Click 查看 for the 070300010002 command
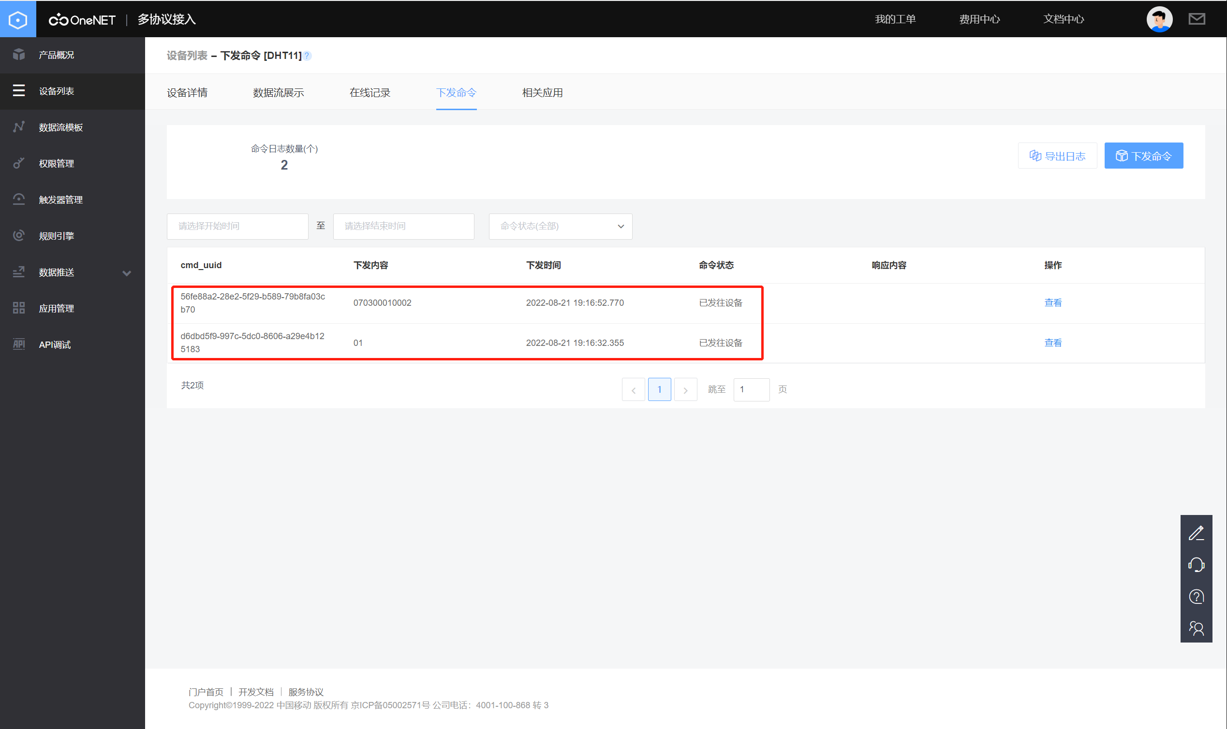This screenshot has width=1227, height=729. pos(1053,303)
